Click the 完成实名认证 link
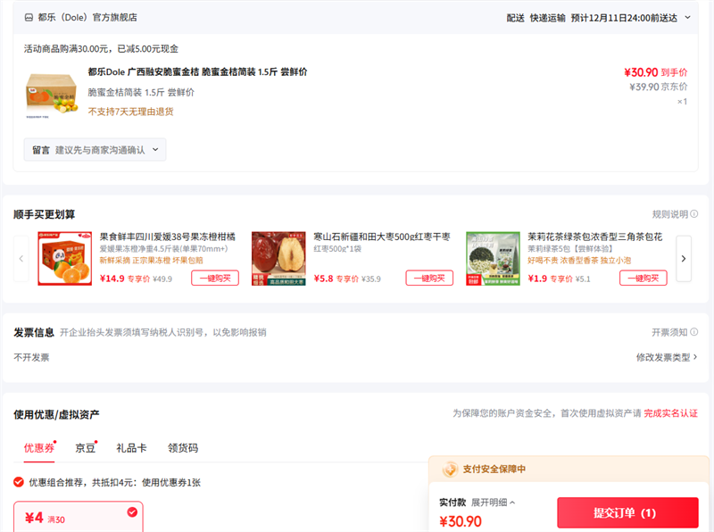 [x=670, y=413]
